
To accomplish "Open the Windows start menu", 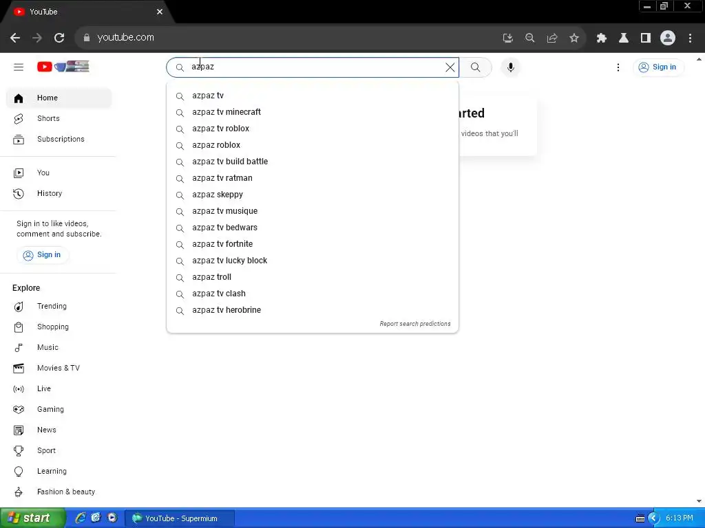I will pos(32,518).
